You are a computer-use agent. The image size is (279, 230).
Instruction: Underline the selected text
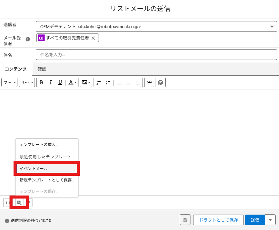pyautogui.click(x=60, y=82)
